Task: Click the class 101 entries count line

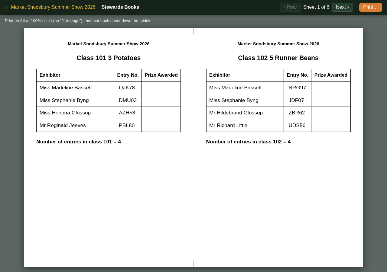Action: coord(79,142)
